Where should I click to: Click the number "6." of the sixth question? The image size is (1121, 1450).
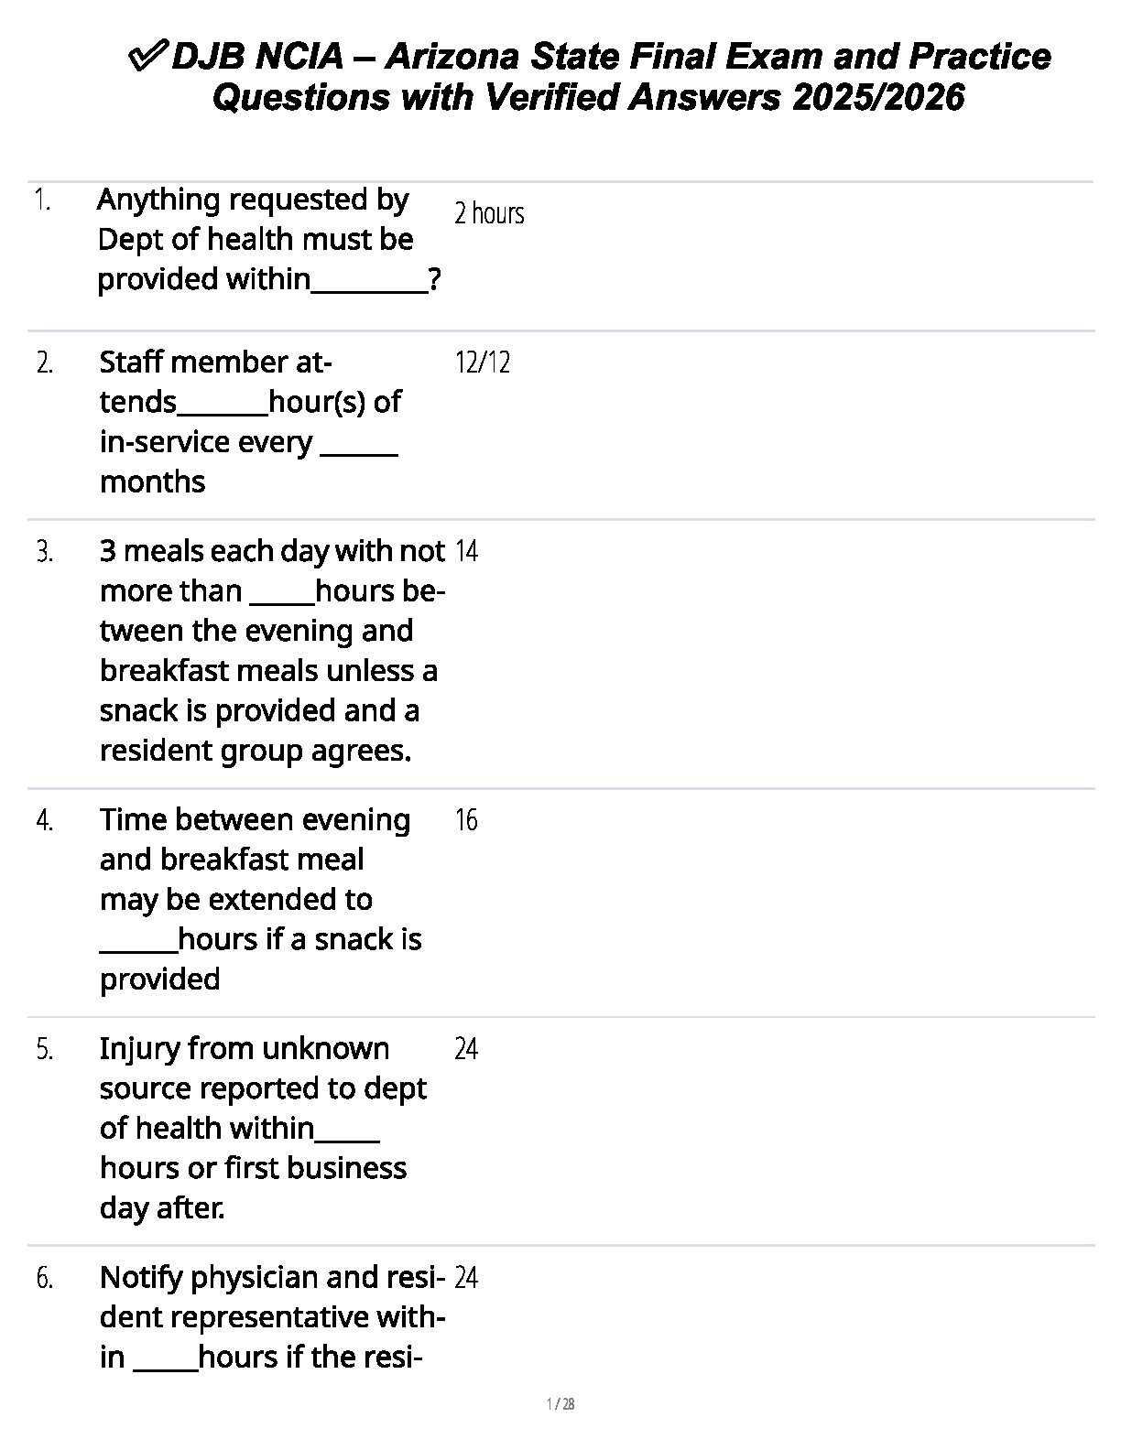45,1278
